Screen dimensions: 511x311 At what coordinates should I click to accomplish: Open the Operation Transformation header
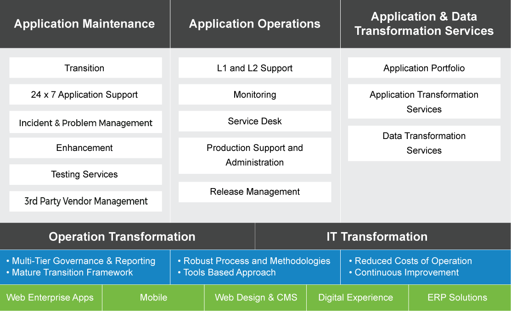pyautogui.click(x=122, y=236)
